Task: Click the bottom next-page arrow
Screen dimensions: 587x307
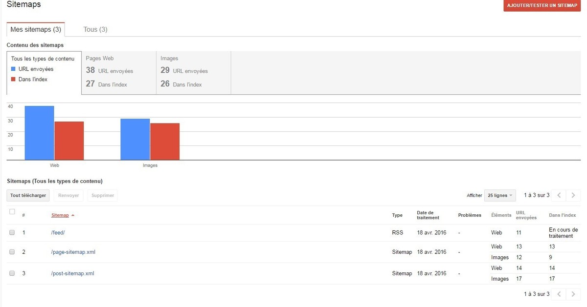Action: tap(573, 294)
